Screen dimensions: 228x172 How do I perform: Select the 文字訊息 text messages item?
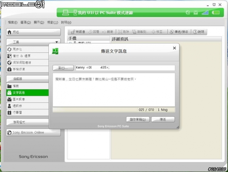click(x=27, y=93)
